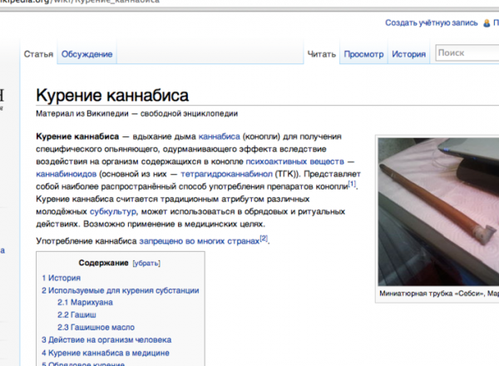This screenshot has height=366, width=499.
Task: Open the История tab
Action: pyautogui.click(x=408, y=54)
